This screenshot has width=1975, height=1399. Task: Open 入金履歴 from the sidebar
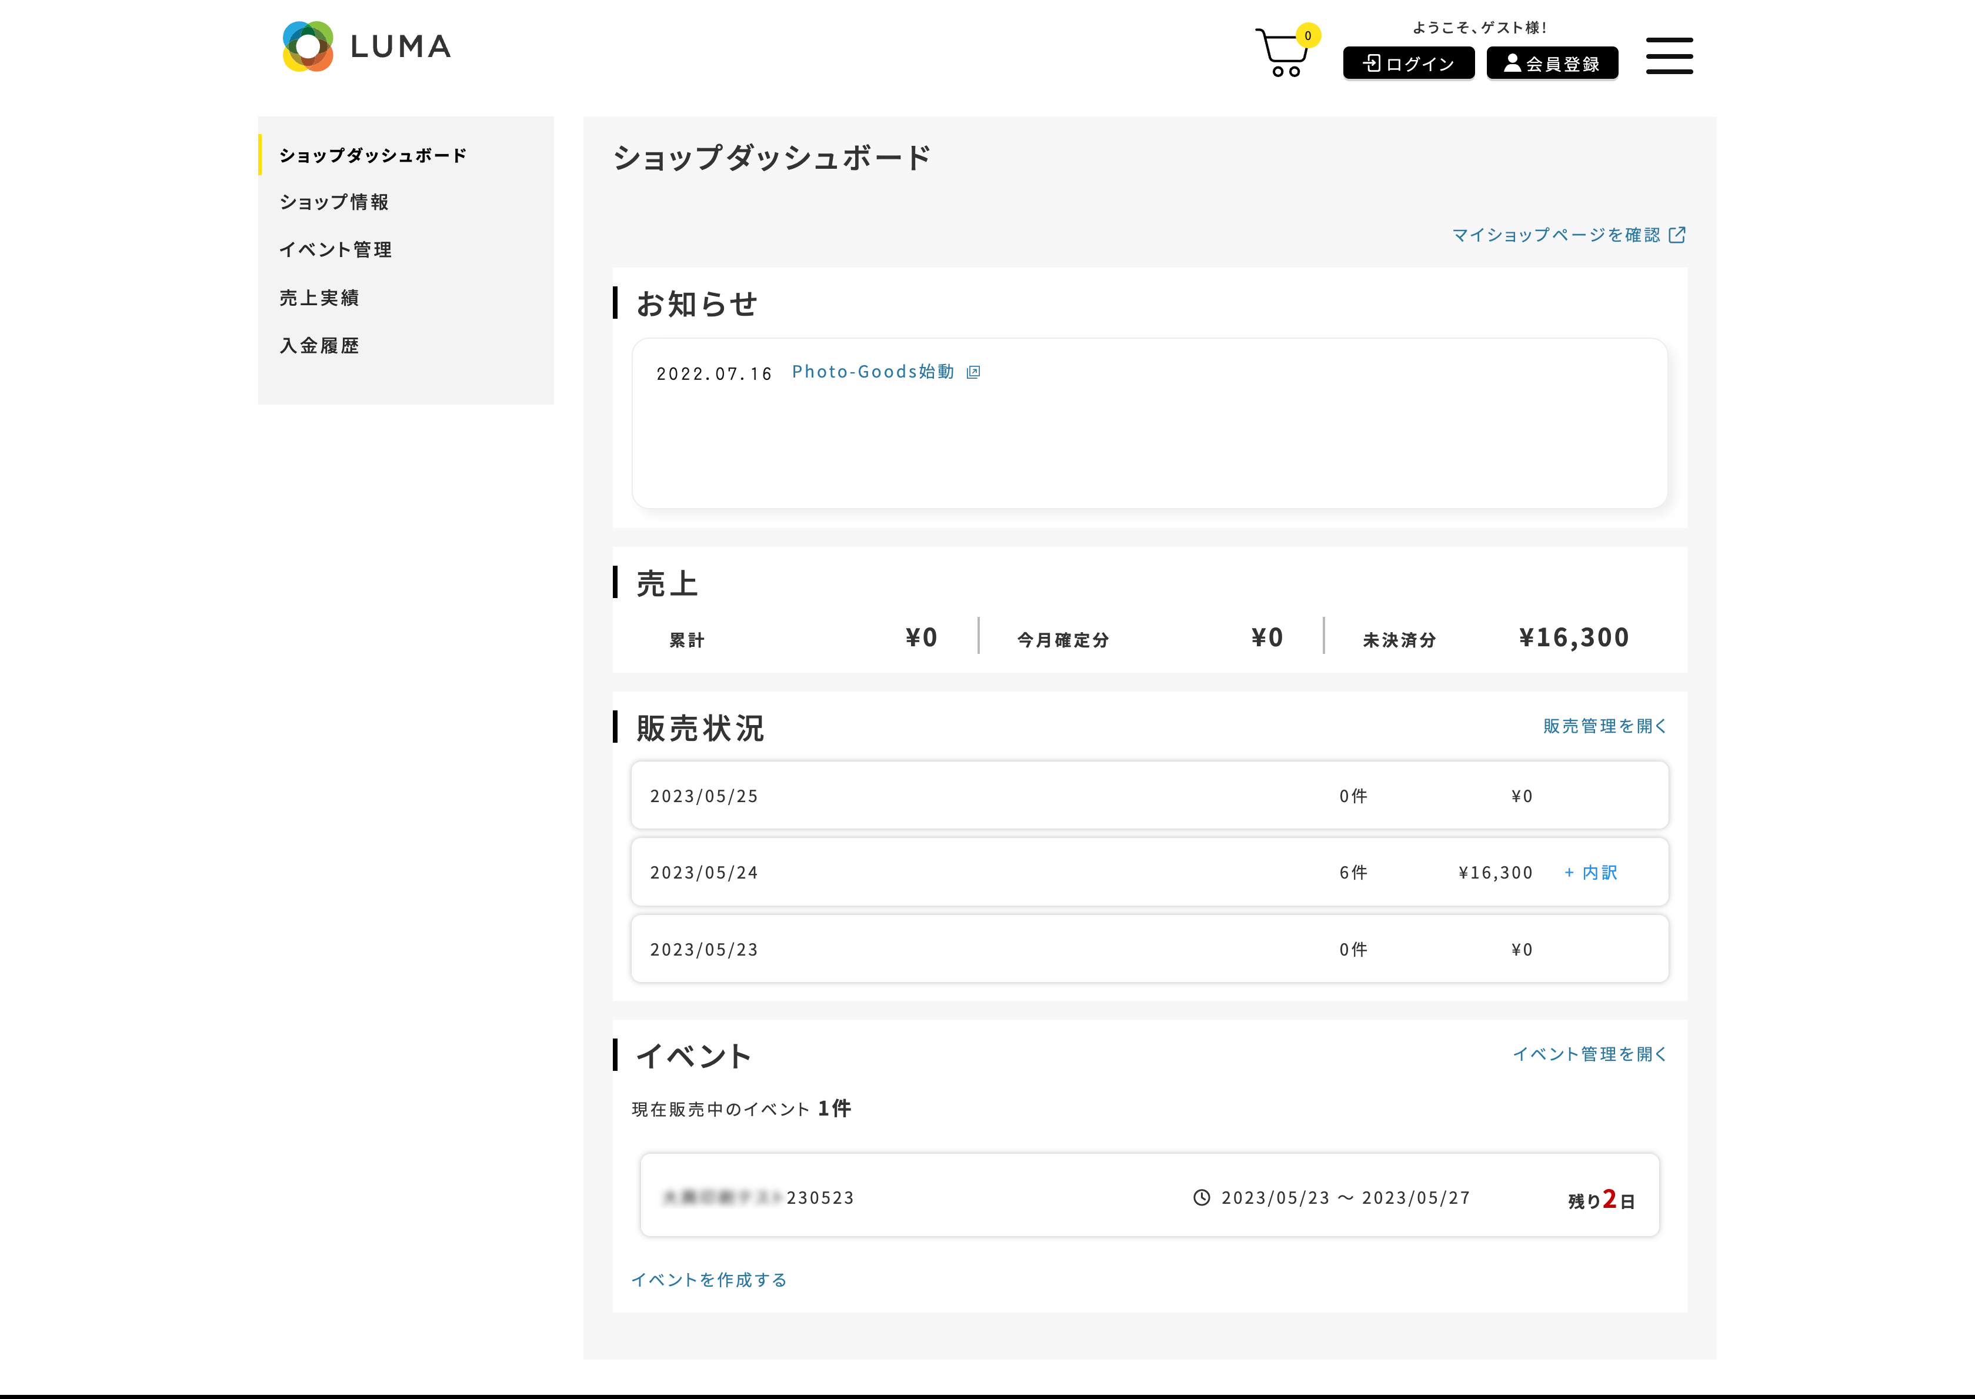[x=319, y=345]
